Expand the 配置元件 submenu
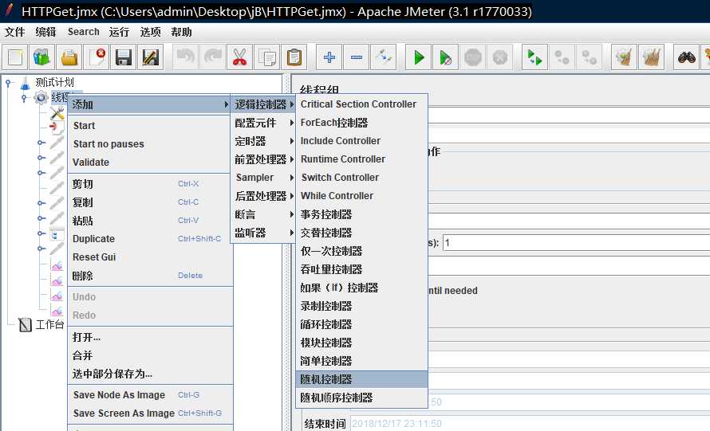Image resolution: width=710 pixels, height=431 pixels. coord(263,123)
